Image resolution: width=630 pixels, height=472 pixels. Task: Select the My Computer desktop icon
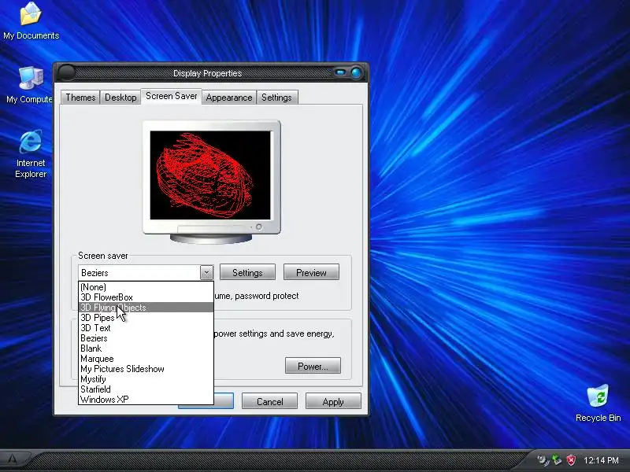click(31, 85)
